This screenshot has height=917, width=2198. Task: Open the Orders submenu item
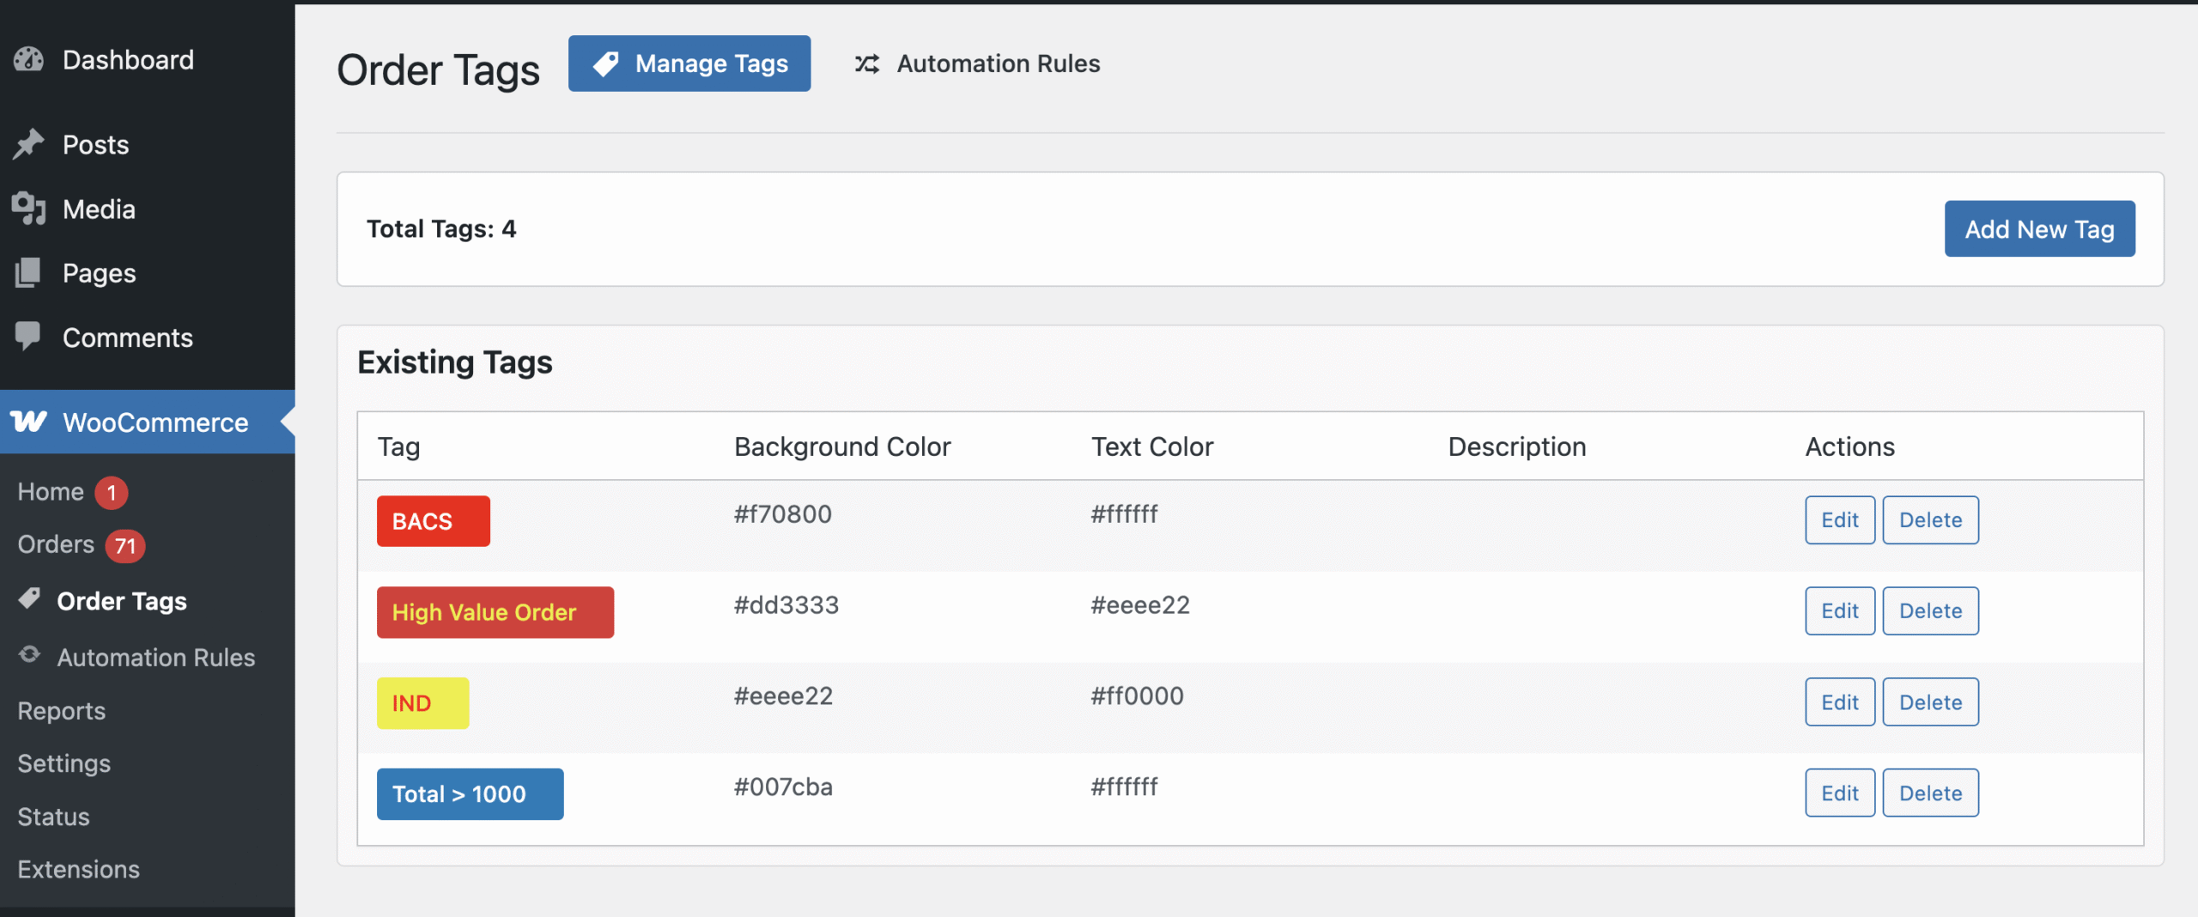(x=57, y=544)
